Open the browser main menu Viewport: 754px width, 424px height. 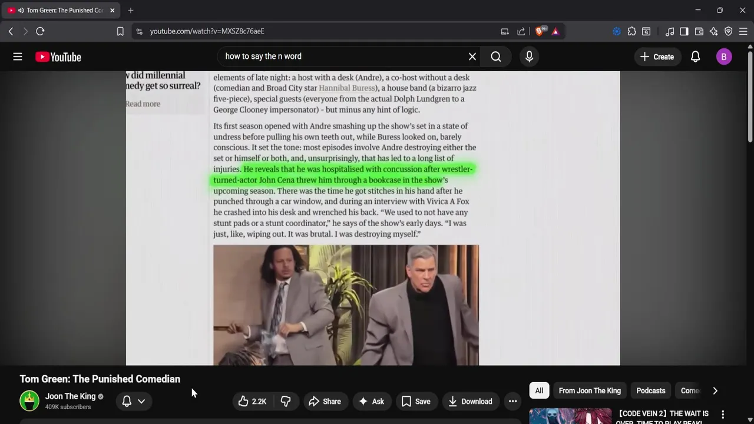(743, 31)
